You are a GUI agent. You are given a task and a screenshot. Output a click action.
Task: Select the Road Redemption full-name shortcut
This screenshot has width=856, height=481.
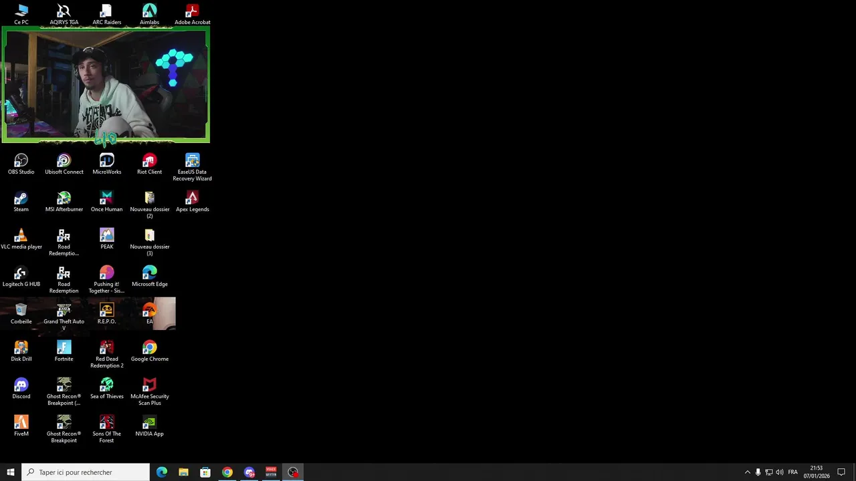(x=64, y=280)
